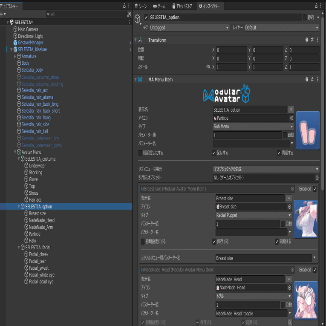The height and width of the screenshot is (326, 326).
Task: Open the submenu source dropdown
Action: click(266, 169)
